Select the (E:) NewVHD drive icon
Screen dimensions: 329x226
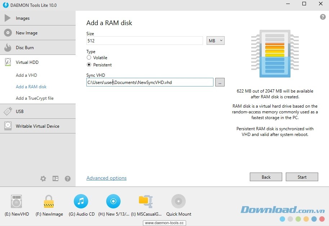click(16, 202)
